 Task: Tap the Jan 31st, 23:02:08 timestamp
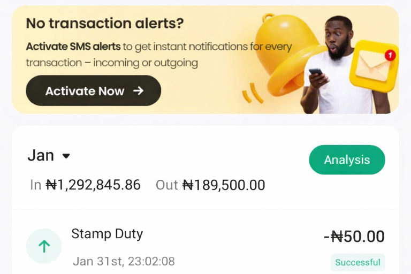(x=124, y=261)
